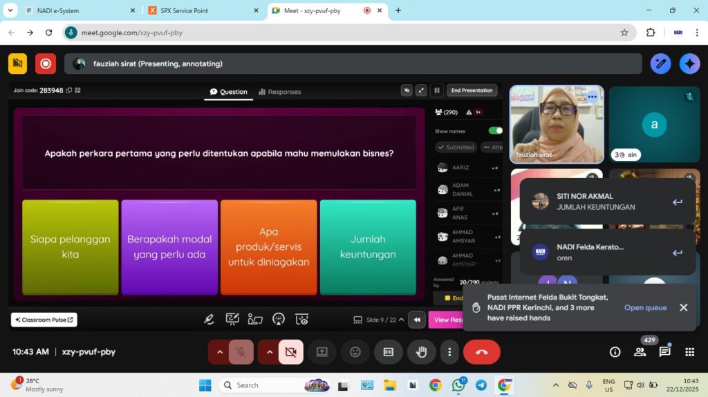The height and width of the screenshot is (397, 708).
Task: Switch to the SPX Service Point browser tab
Action: 201,10
